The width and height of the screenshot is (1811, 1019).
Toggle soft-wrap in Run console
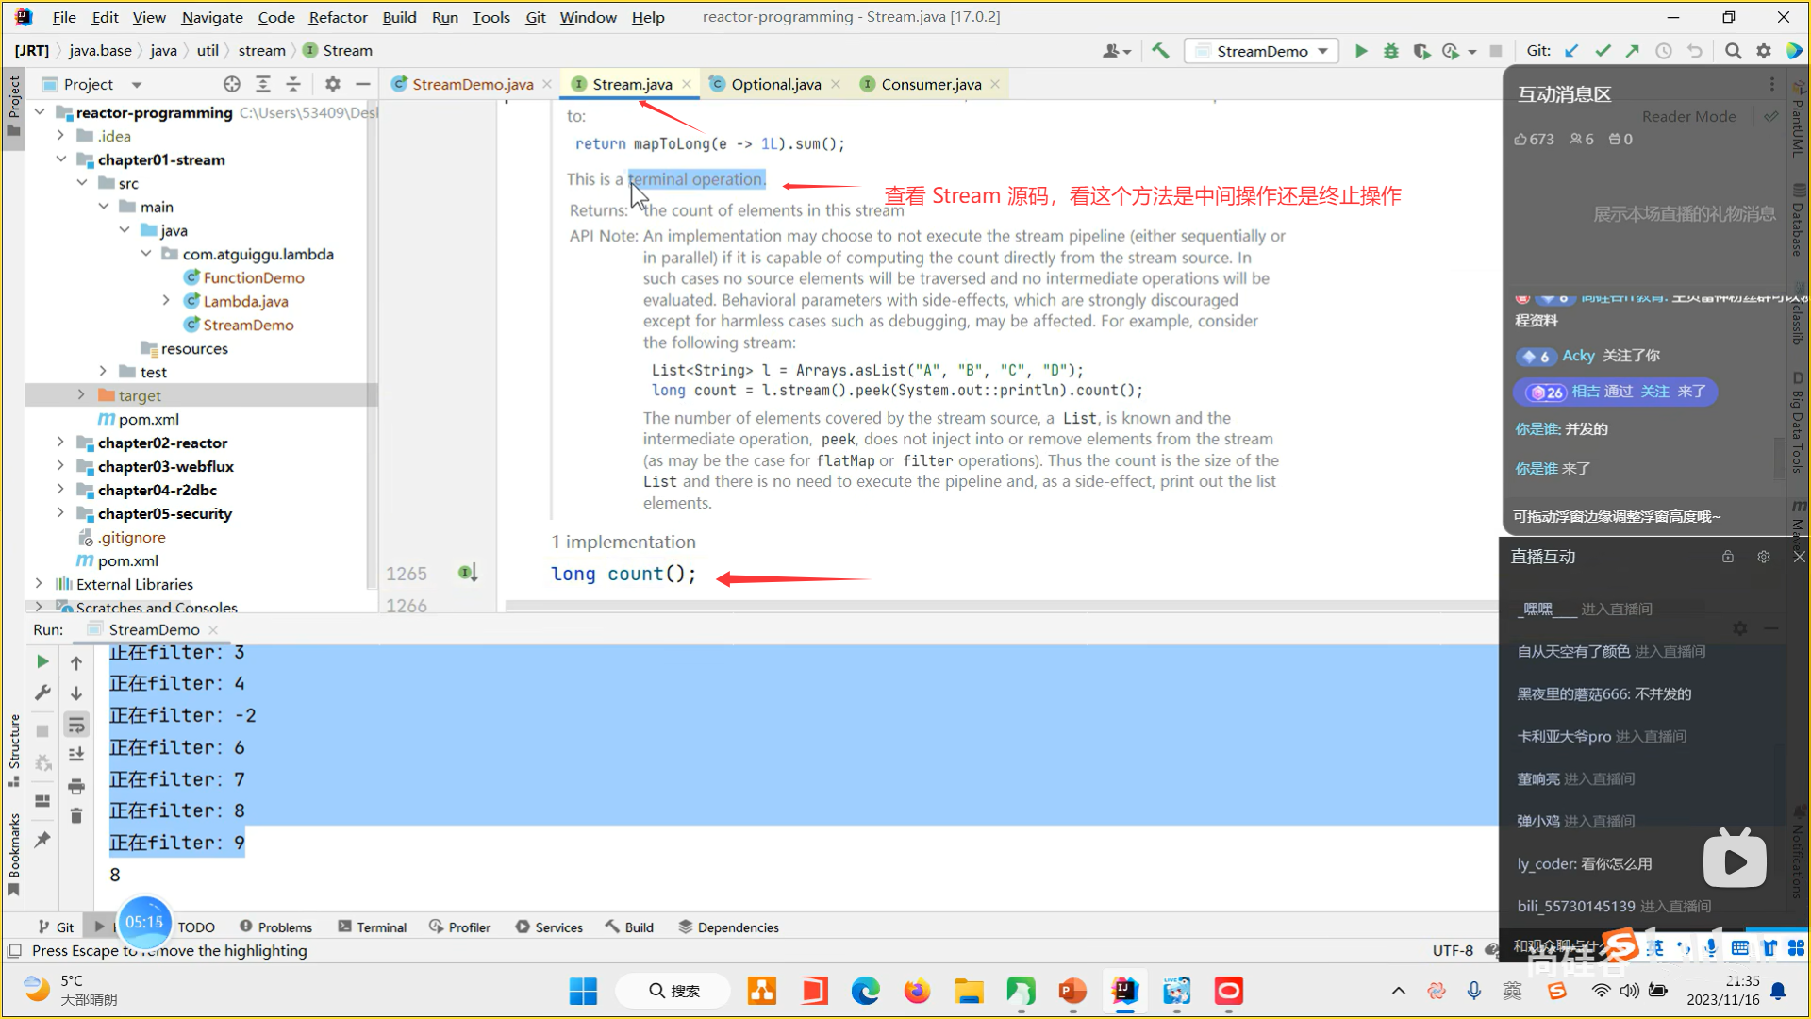[76, 725]
